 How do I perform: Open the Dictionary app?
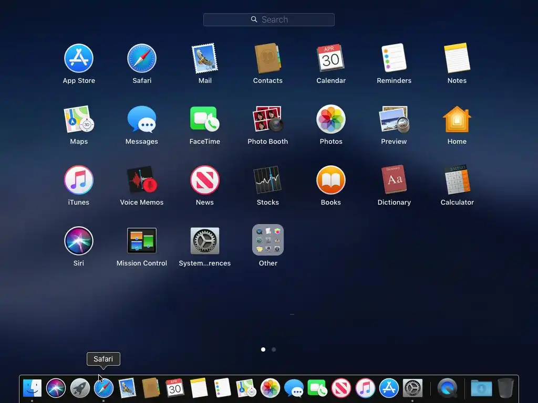[394, 179]
